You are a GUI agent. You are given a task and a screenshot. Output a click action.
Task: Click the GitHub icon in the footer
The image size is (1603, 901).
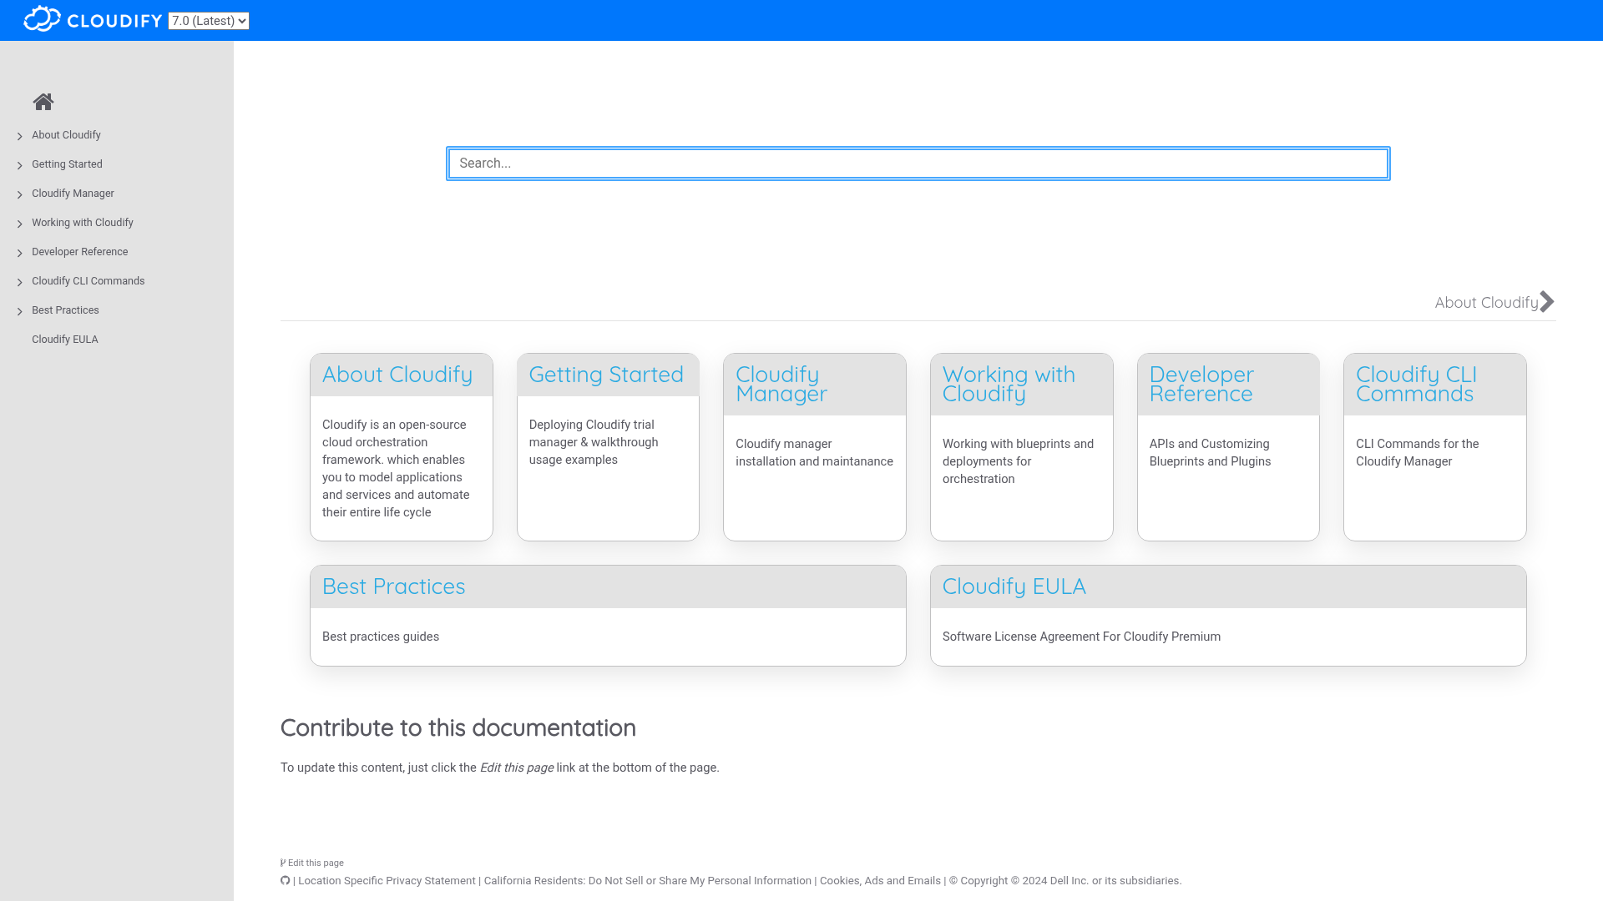pos(284,880)
